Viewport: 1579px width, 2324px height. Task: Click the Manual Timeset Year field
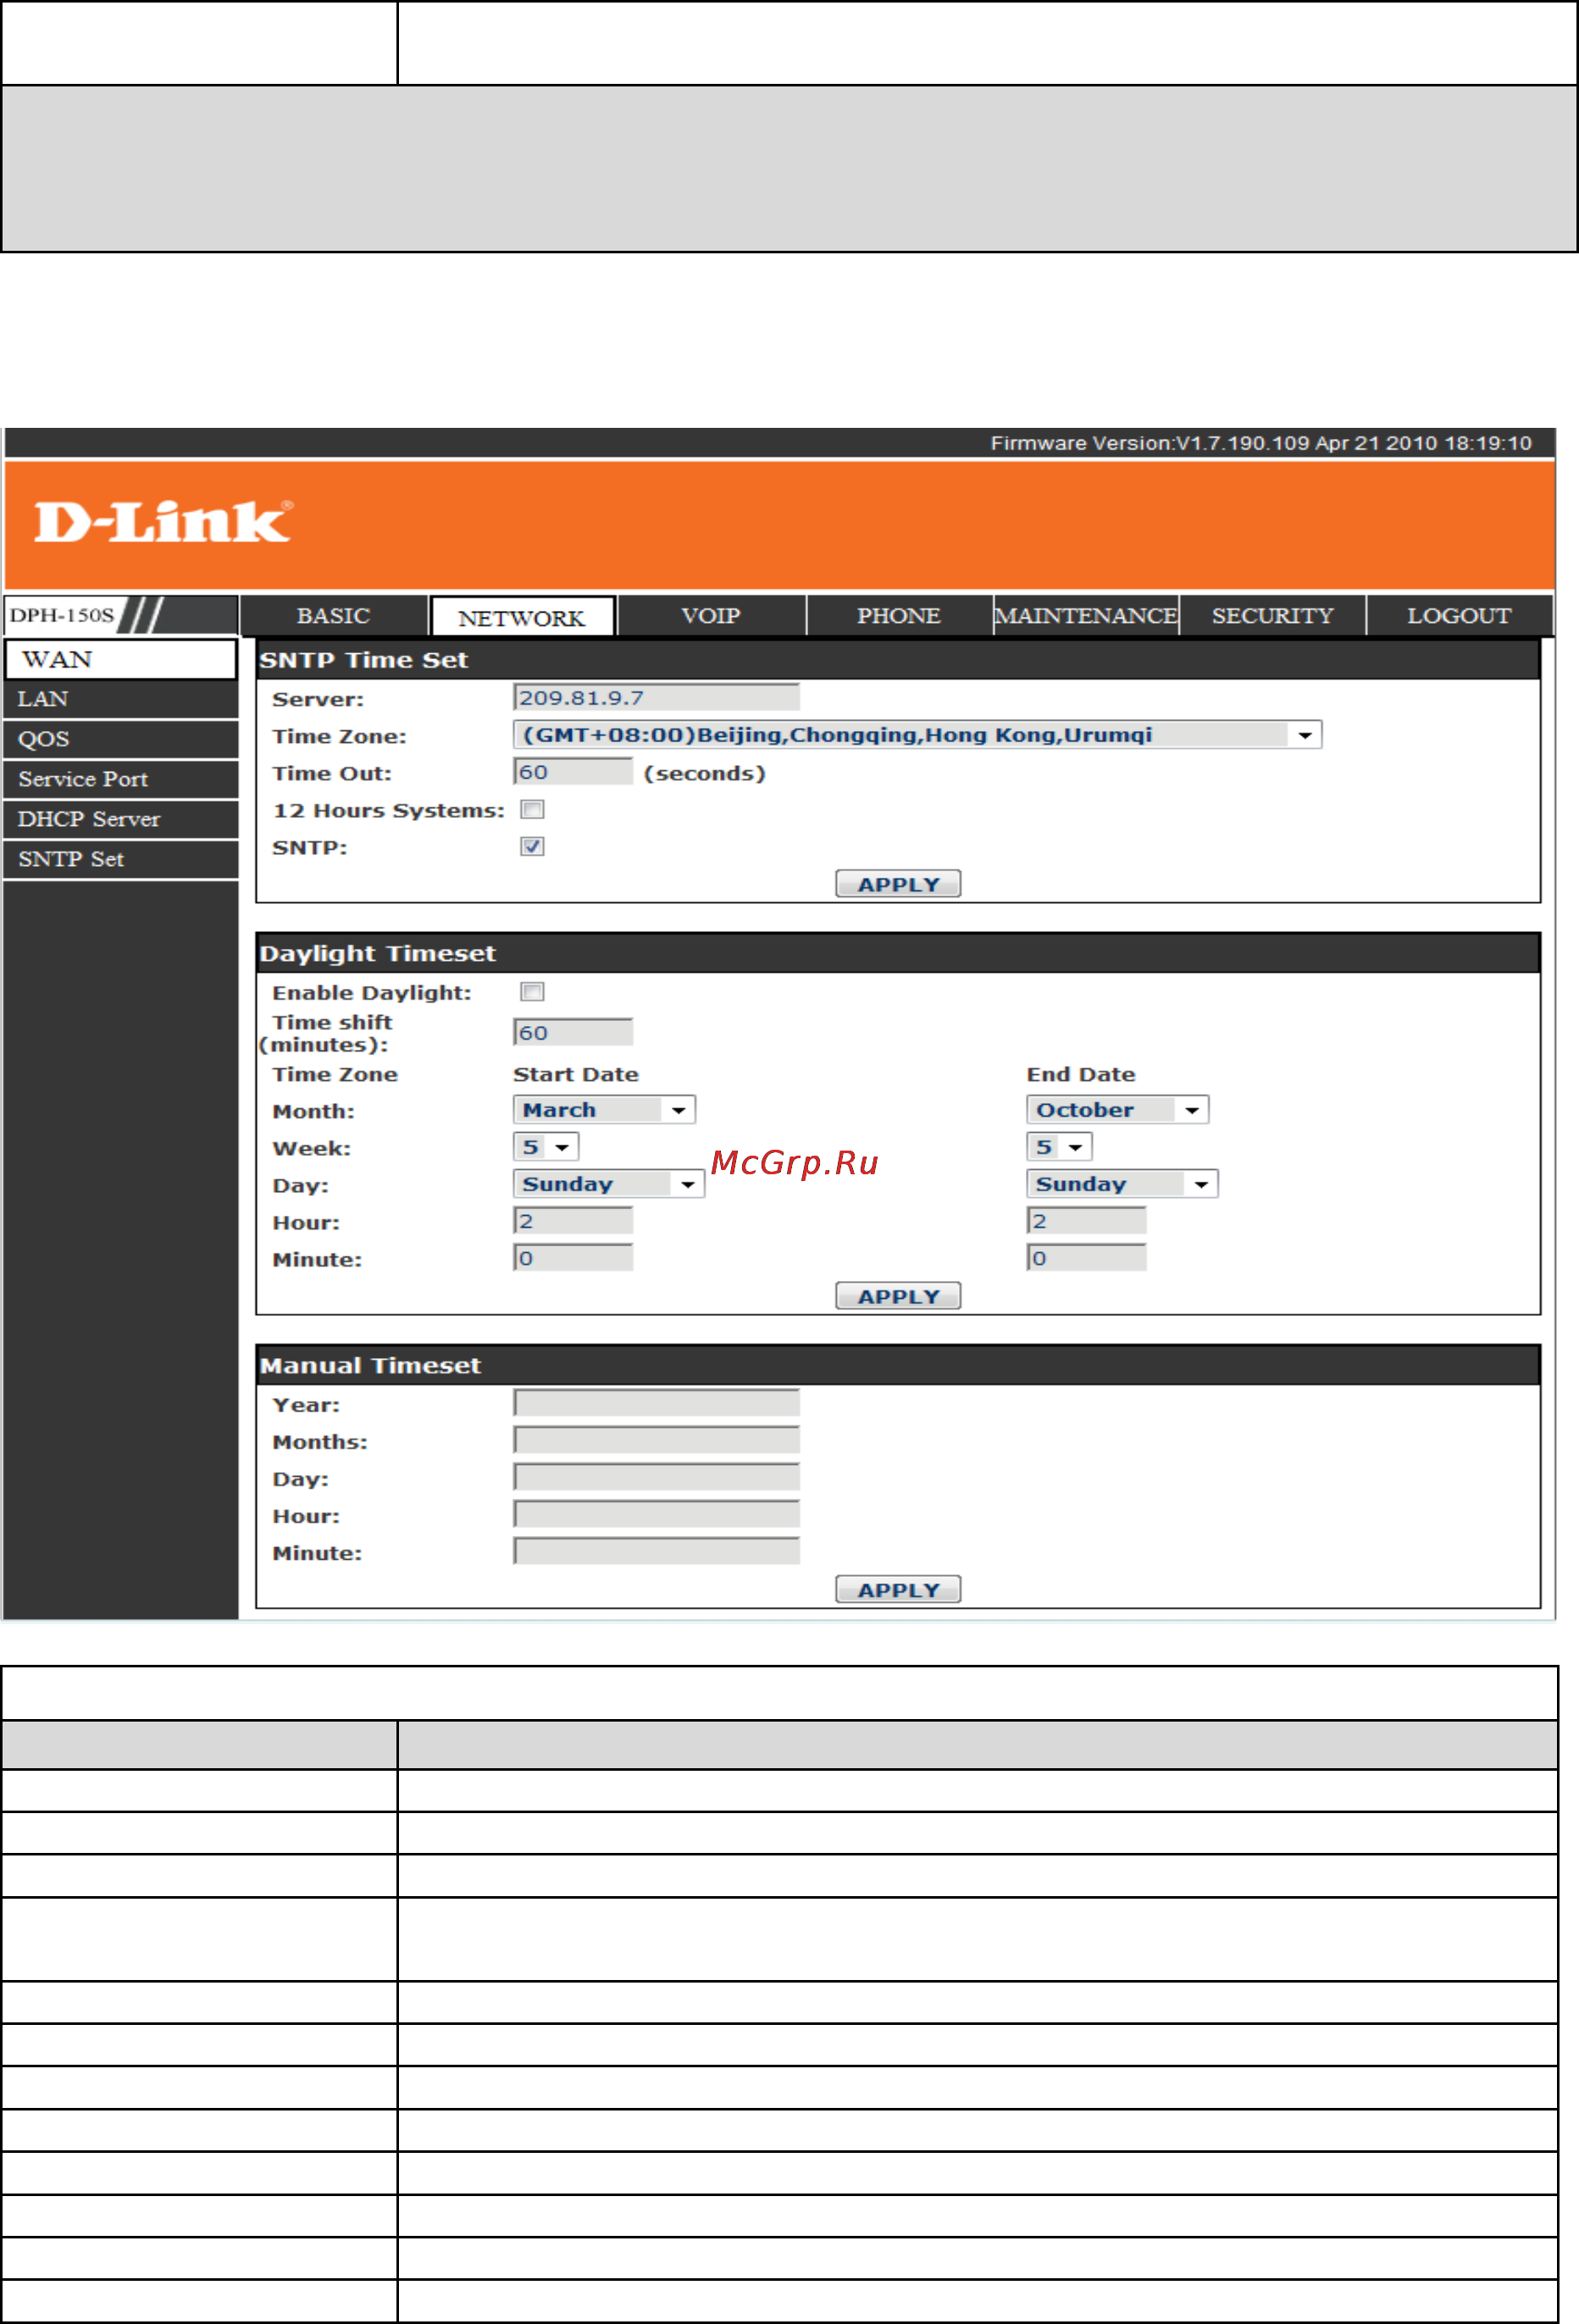656,1404
